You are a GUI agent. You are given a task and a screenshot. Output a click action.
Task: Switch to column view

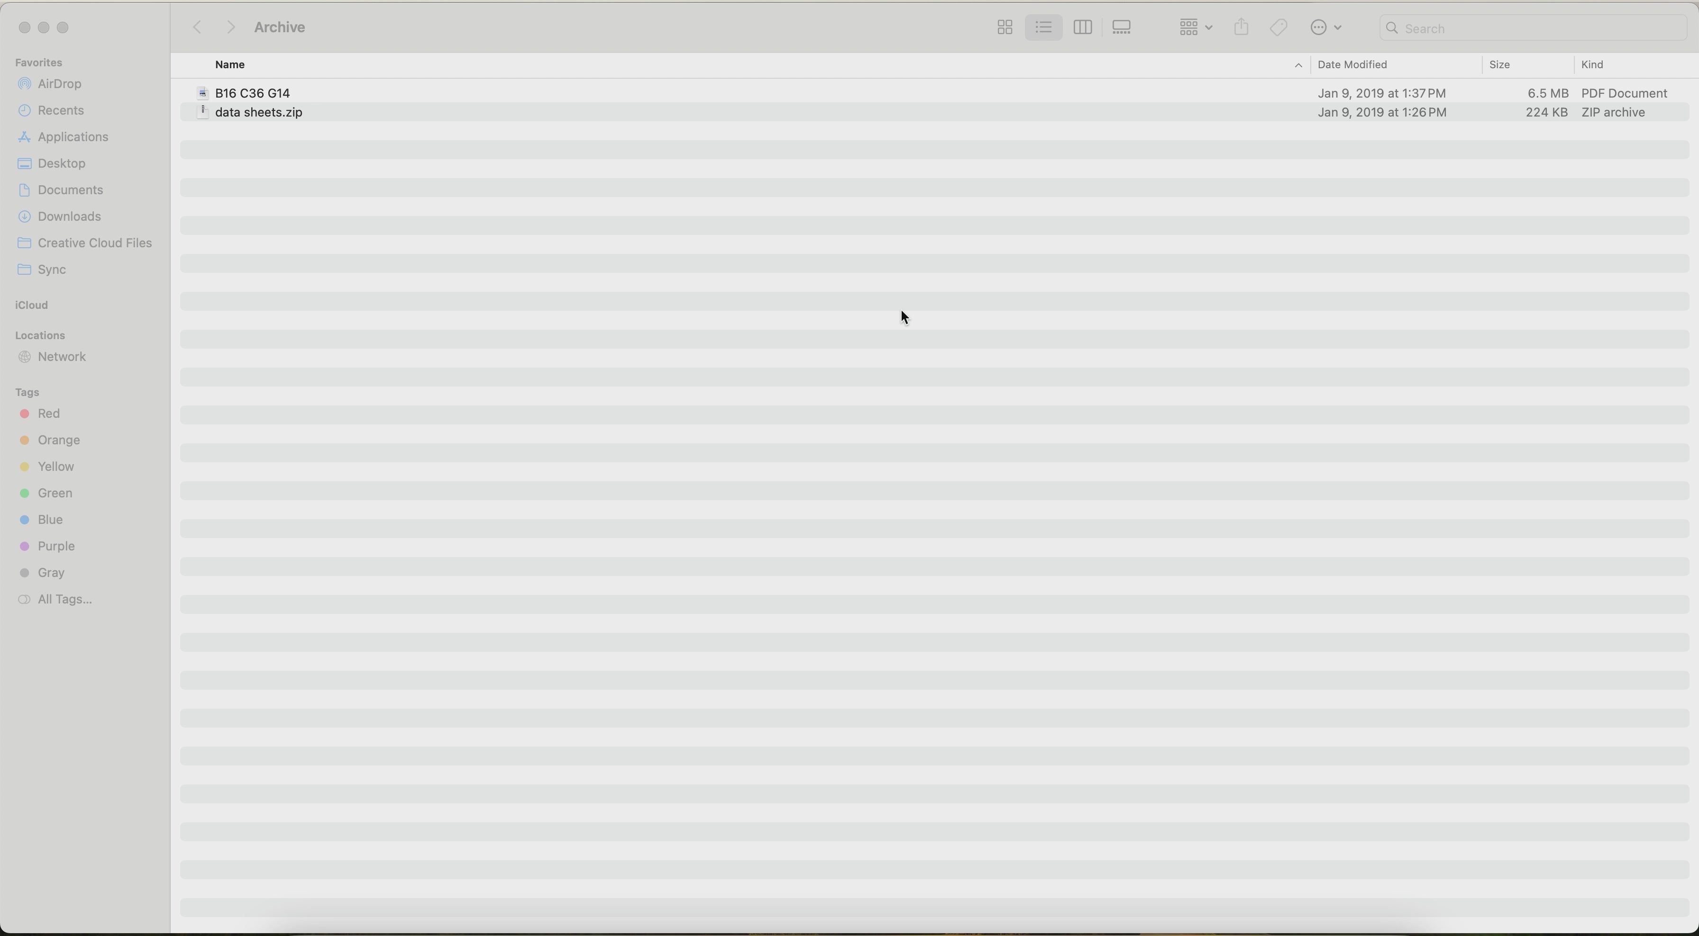click(1082, 27)
